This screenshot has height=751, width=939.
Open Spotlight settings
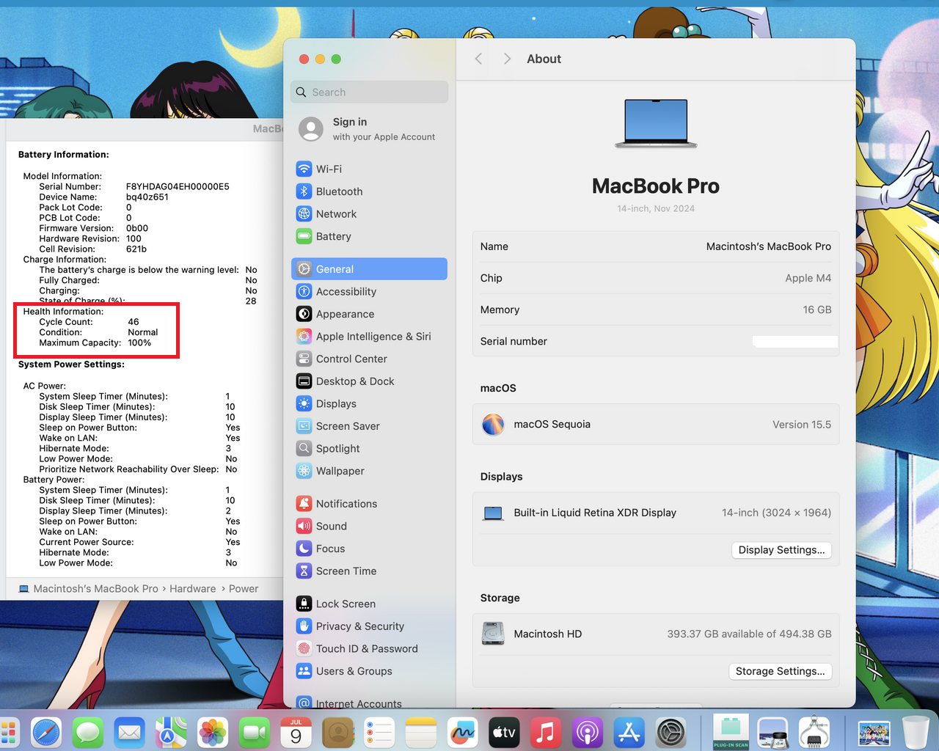point(369,448)
